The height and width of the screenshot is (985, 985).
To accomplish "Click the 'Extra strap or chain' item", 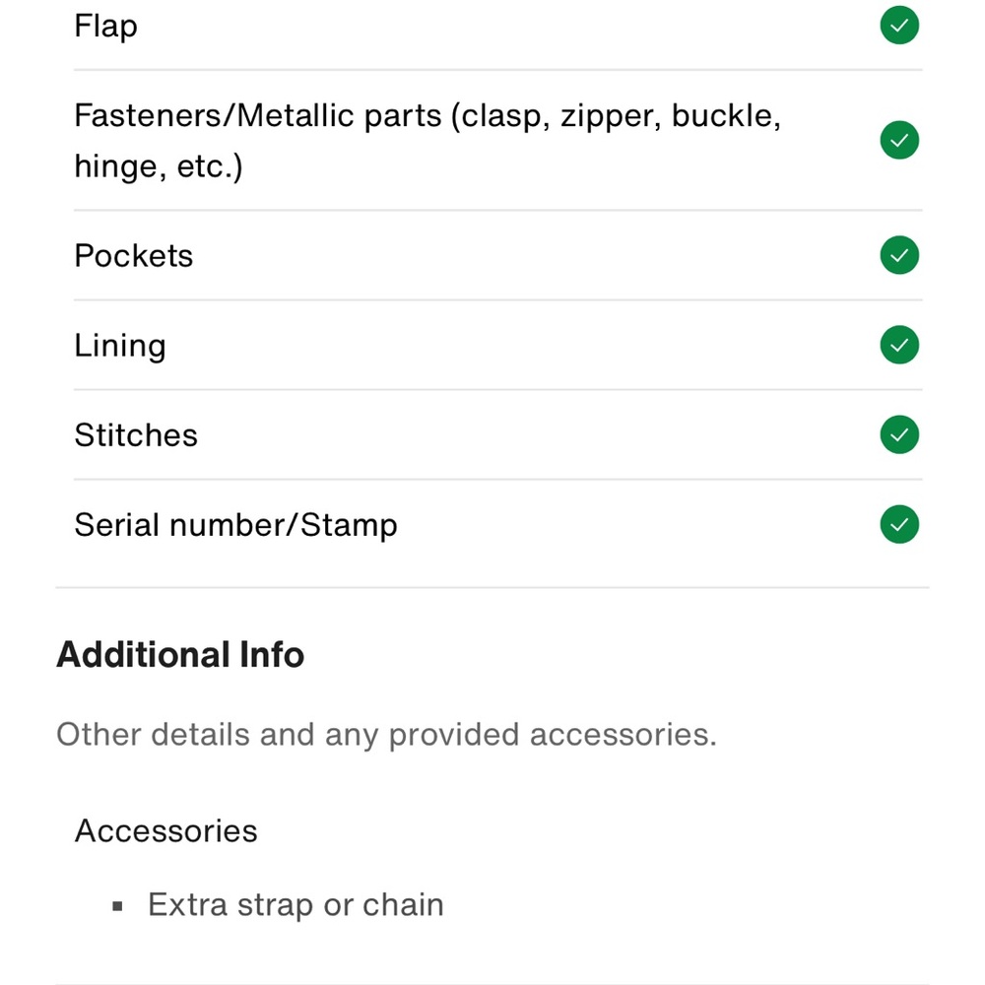I will 295,905.
